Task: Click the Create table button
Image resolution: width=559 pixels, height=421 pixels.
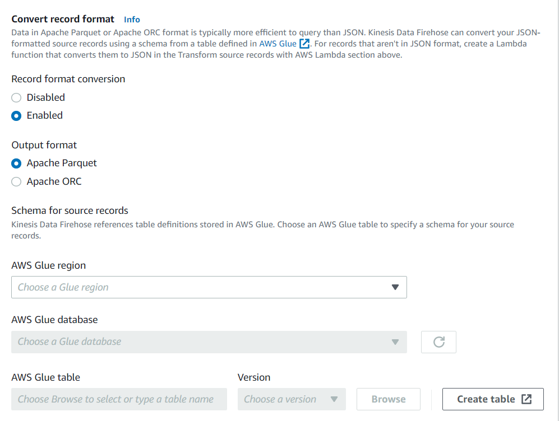Action: pyautogui.click(x=493, y=399)
